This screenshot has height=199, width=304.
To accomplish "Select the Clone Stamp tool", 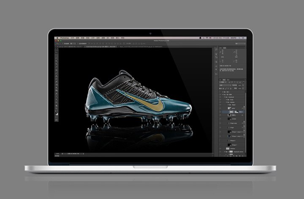I will pyautogui.click(x=57, y=76).
